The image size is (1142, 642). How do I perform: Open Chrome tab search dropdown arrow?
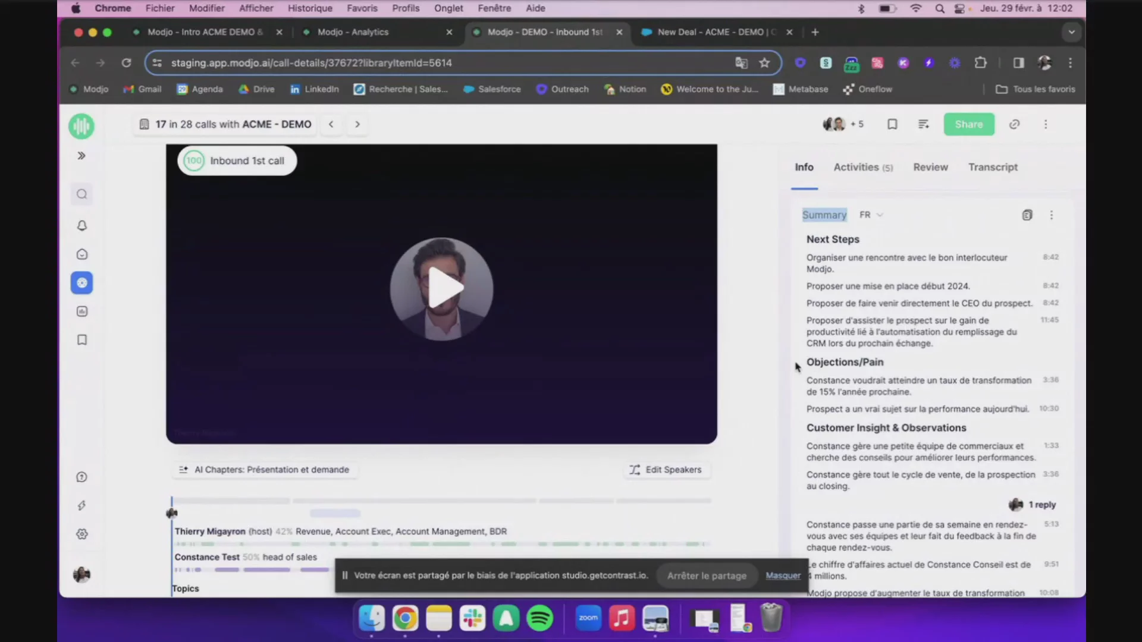[1071, 32]
